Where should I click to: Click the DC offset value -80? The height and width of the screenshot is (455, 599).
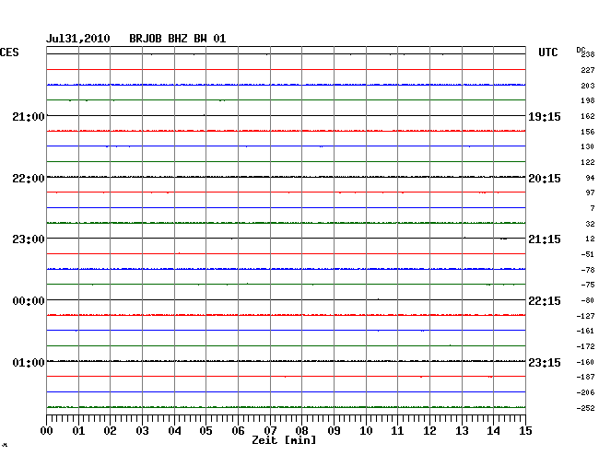tap(588, 300)
